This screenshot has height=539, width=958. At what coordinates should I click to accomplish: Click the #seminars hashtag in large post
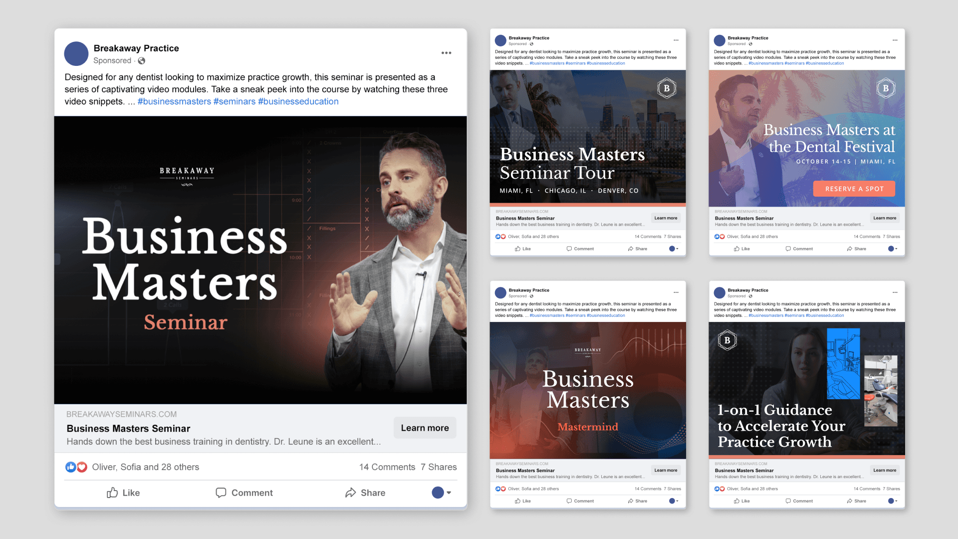point(235,101)
